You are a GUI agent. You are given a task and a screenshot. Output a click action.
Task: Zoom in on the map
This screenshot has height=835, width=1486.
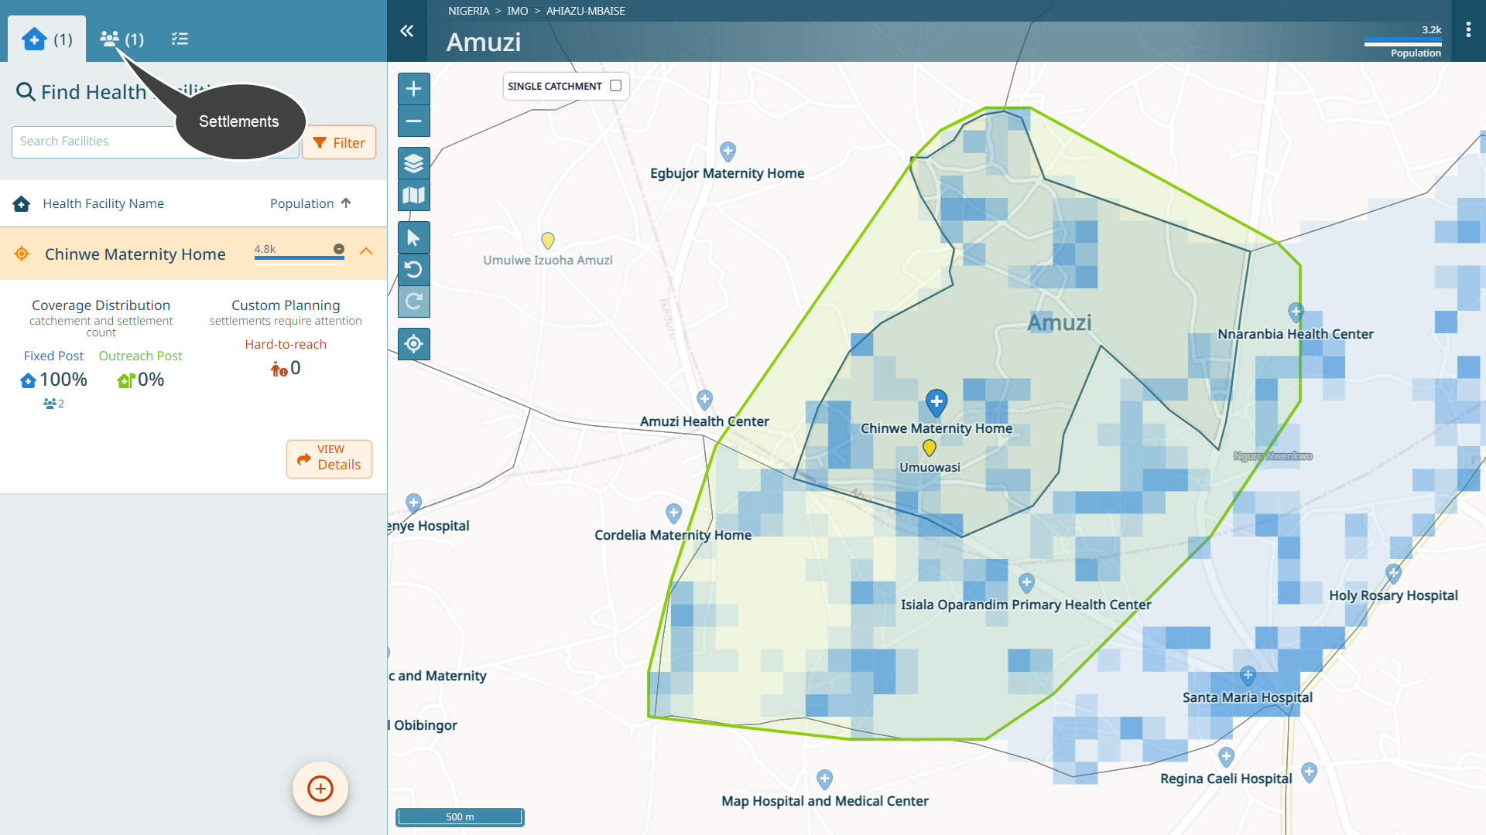coord(414,89)
